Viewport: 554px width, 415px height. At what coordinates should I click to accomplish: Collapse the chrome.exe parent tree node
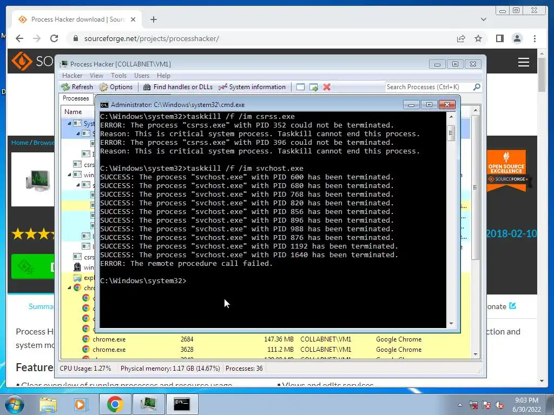69,287
